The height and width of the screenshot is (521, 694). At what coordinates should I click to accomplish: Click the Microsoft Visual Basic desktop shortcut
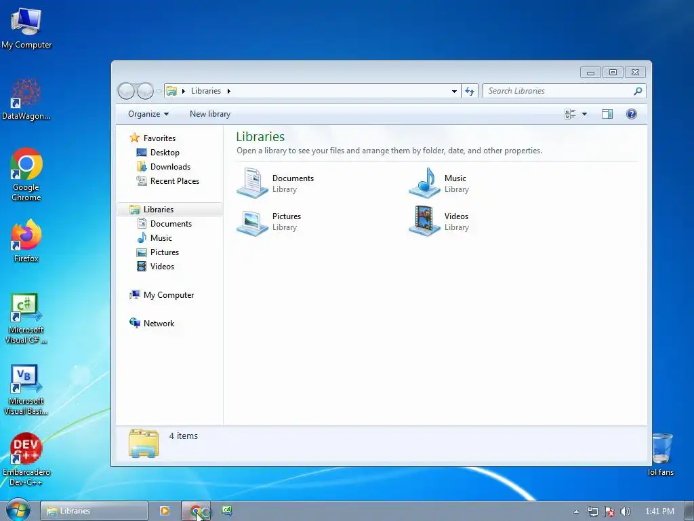26,390
